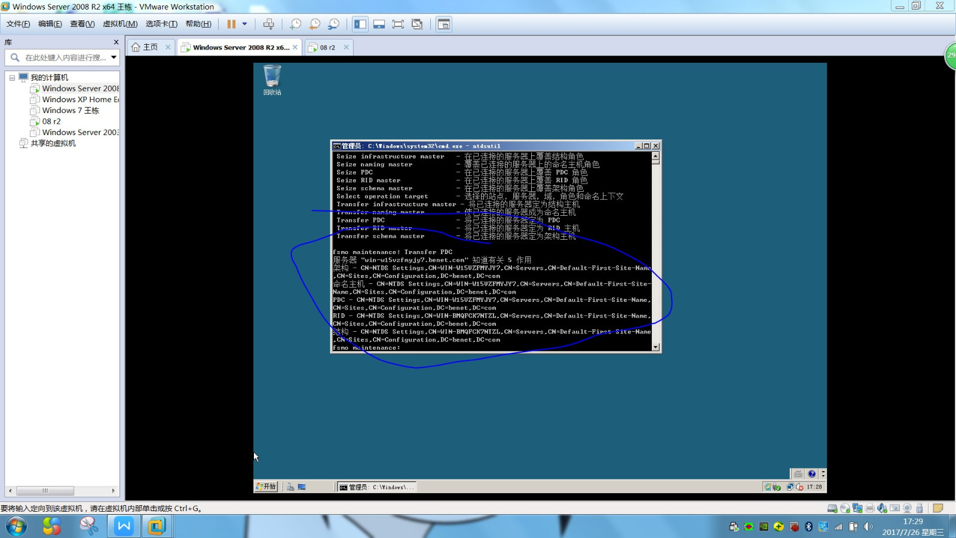Image resolution: width=956 pixels, height=538 pixels.
Task: Open the VMware message log note icon
Action: [x=938, y=509]
